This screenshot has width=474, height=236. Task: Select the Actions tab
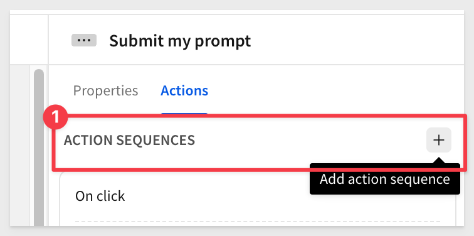pos(184,90)
